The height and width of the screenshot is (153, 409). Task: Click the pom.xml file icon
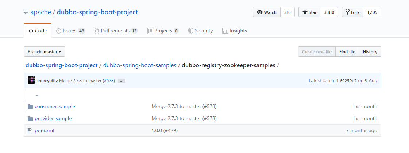(30, 131)
